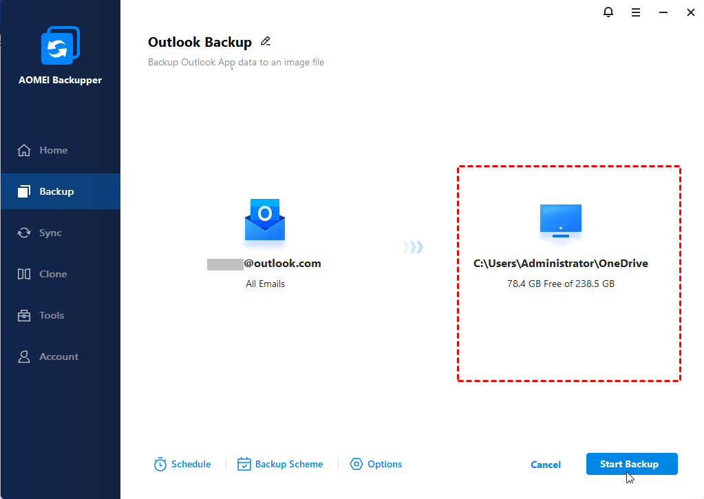Open the hamburger menu in title bar
Viewport: 704px width, 499px height.
click(x=636, y=12)
